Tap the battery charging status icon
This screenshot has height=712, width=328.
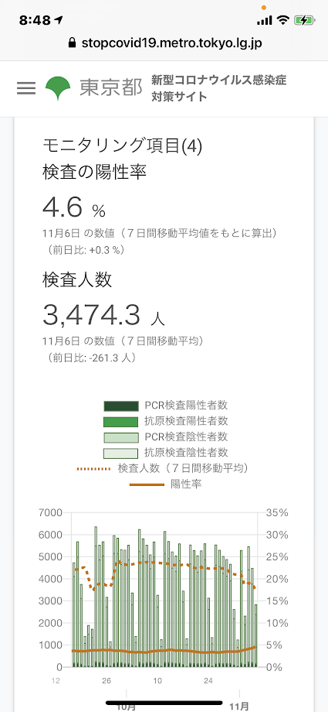pyautogui.click(x=303, y=20)
